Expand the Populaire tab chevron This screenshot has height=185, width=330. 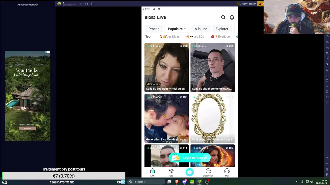185,29
